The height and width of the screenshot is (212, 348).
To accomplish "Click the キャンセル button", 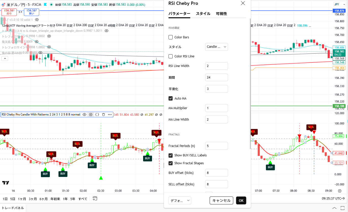I will point(221,201).
